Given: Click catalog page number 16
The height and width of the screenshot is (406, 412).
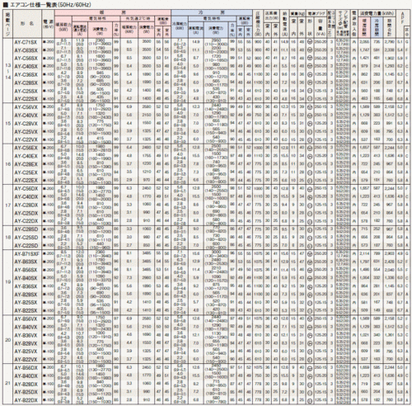Looking at the screenshot, I should 8,164.
